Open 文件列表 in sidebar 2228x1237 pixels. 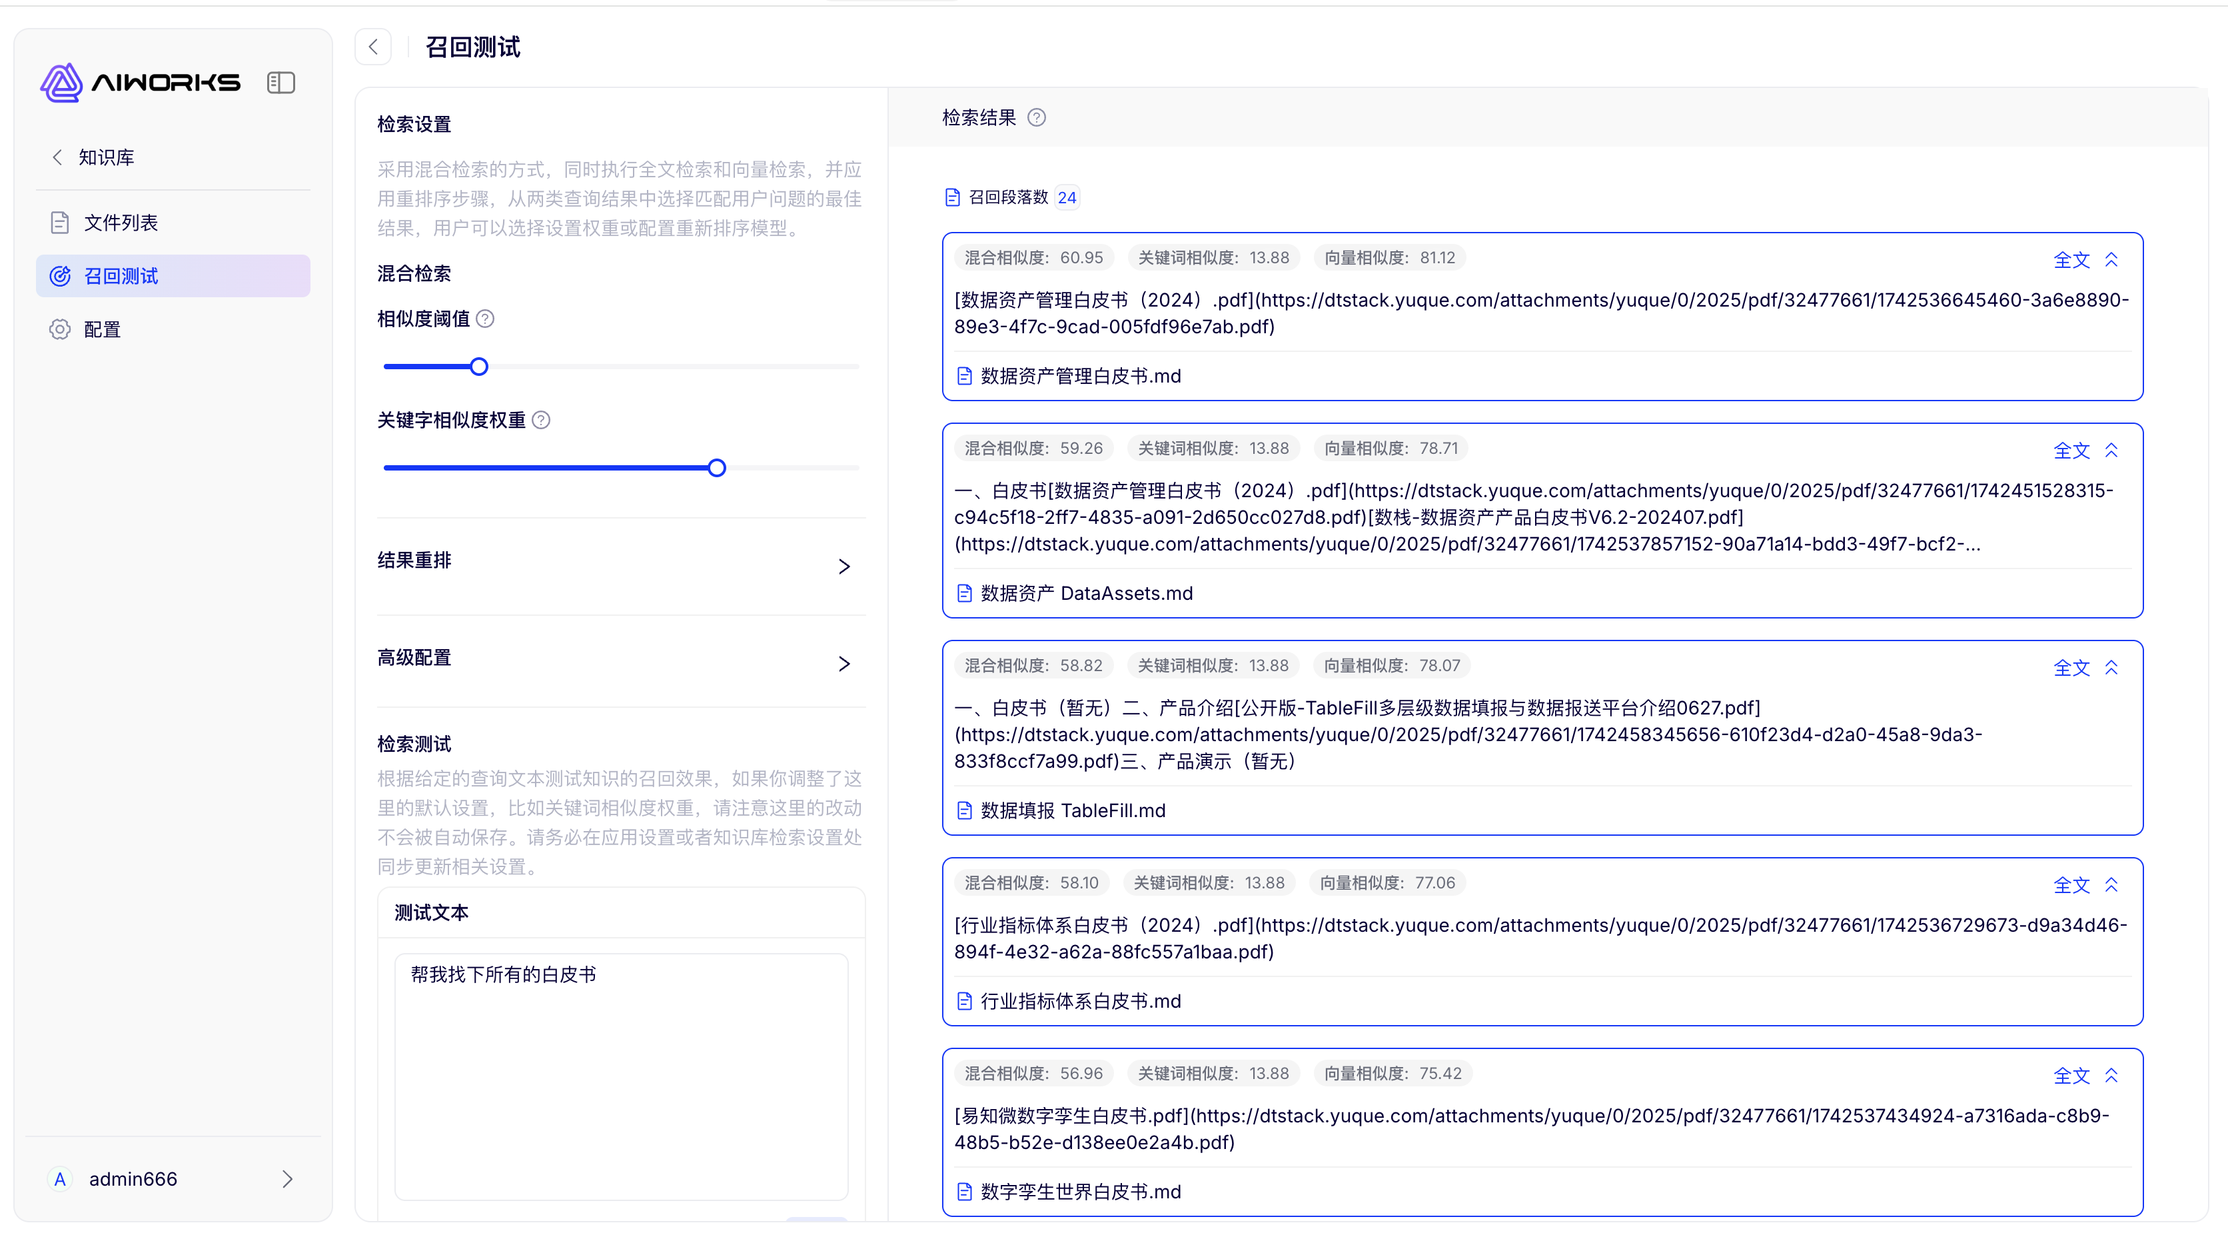pos(121,223)
